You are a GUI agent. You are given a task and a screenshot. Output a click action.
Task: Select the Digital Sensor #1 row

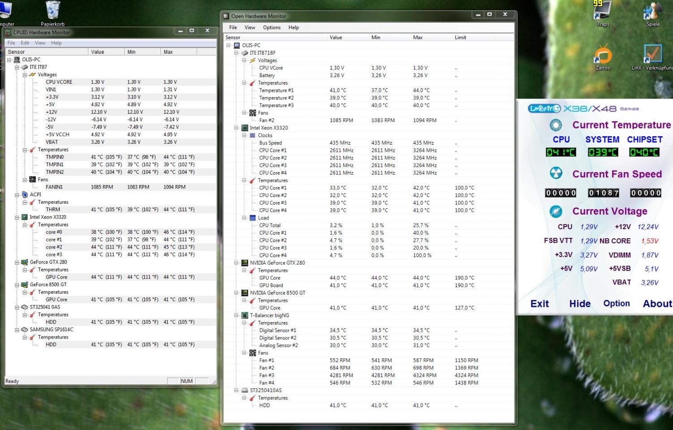[368, 331]
